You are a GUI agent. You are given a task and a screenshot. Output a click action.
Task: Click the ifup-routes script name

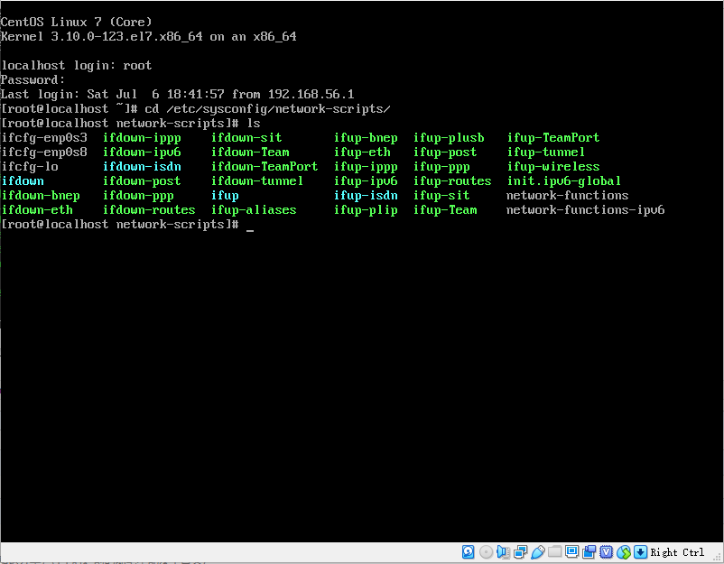click(452, 180)
